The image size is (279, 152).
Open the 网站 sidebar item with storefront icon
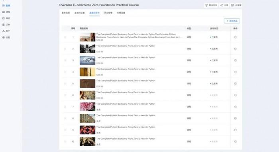pyautogui.click(x=6, y=18)
